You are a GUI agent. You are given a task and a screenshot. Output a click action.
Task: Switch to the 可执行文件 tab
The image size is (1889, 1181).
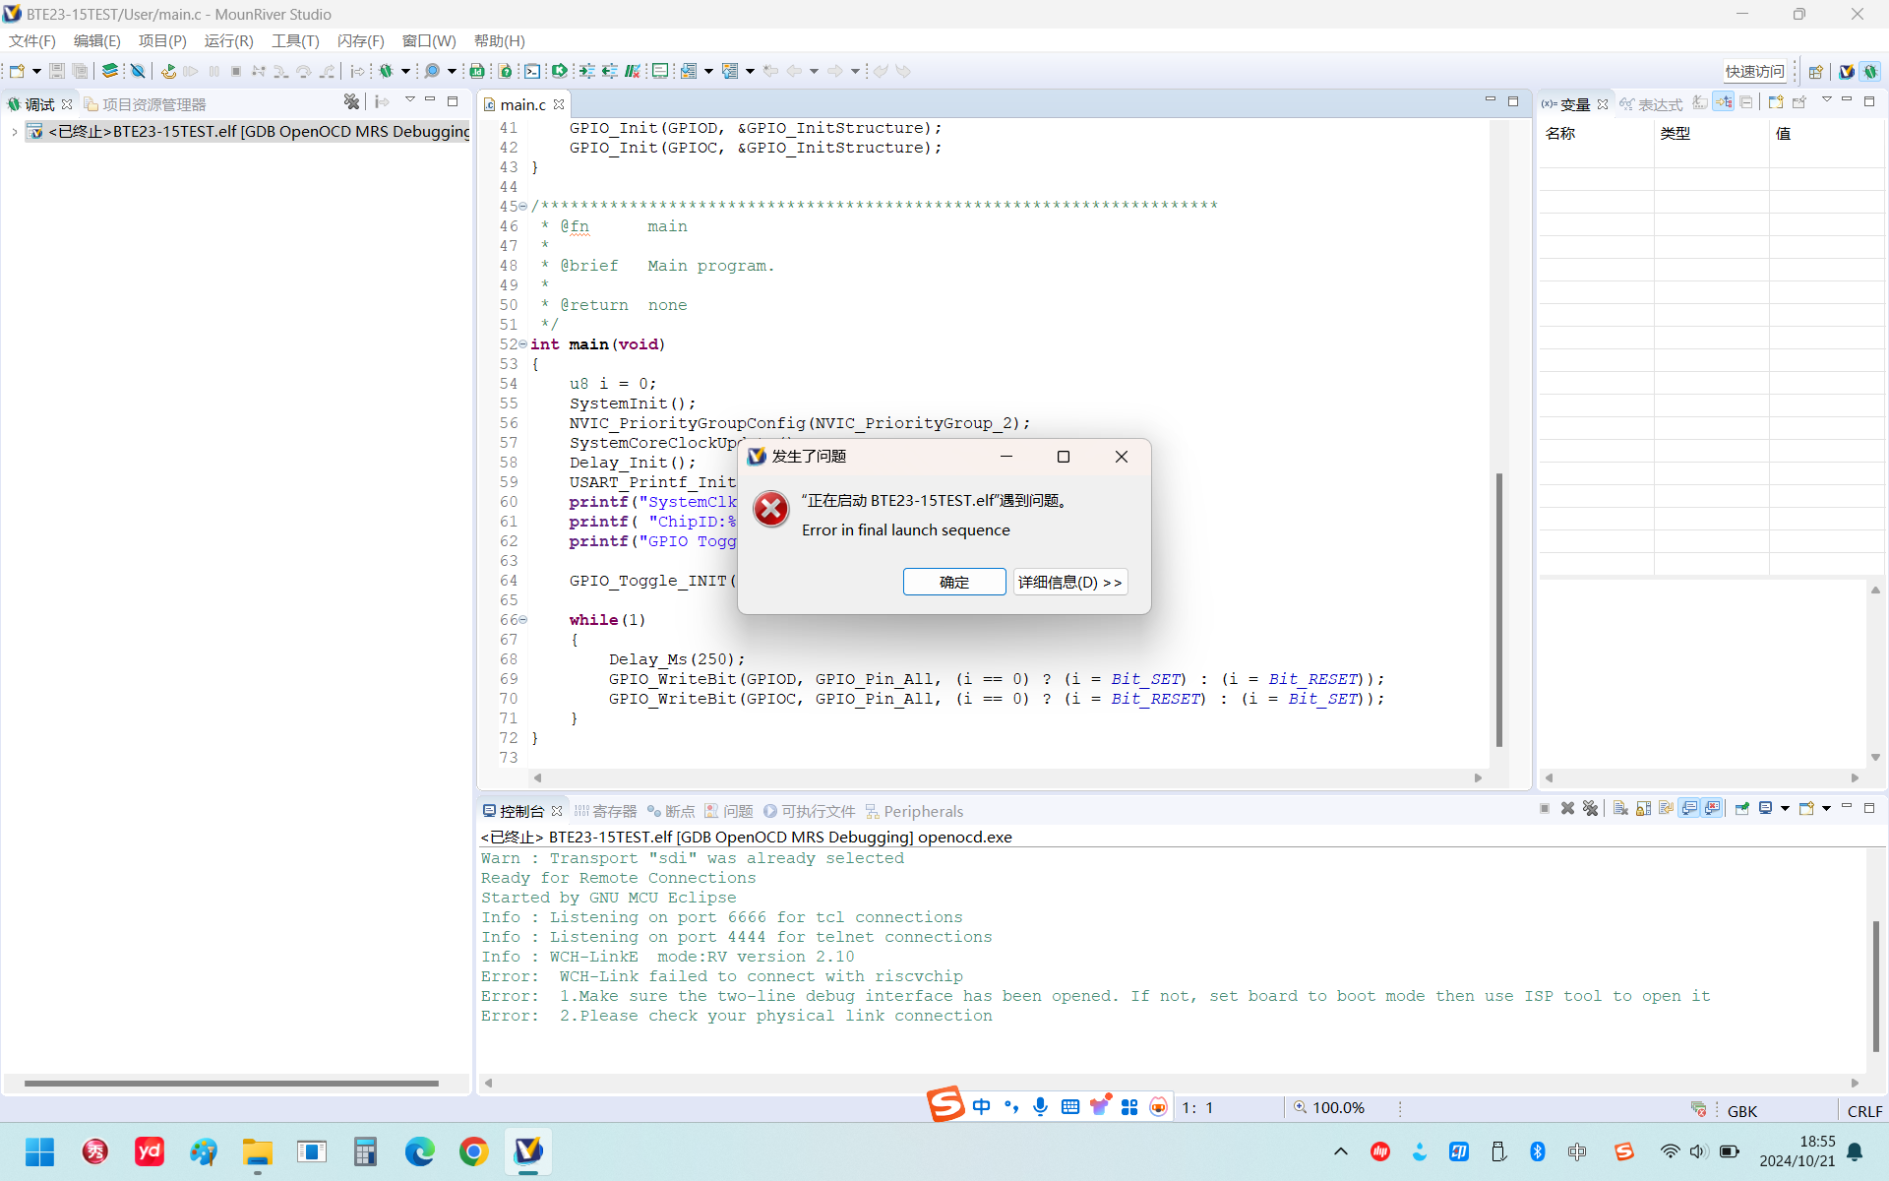coord(809,811)
